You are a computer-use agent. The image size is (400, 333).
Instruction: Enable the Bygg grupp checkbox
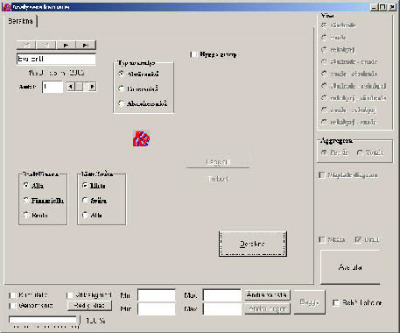[x=193, y=54]
